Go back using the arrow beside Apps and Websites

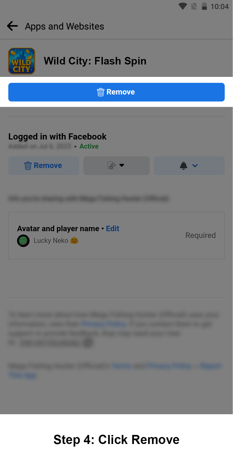(x=12, y=26)
